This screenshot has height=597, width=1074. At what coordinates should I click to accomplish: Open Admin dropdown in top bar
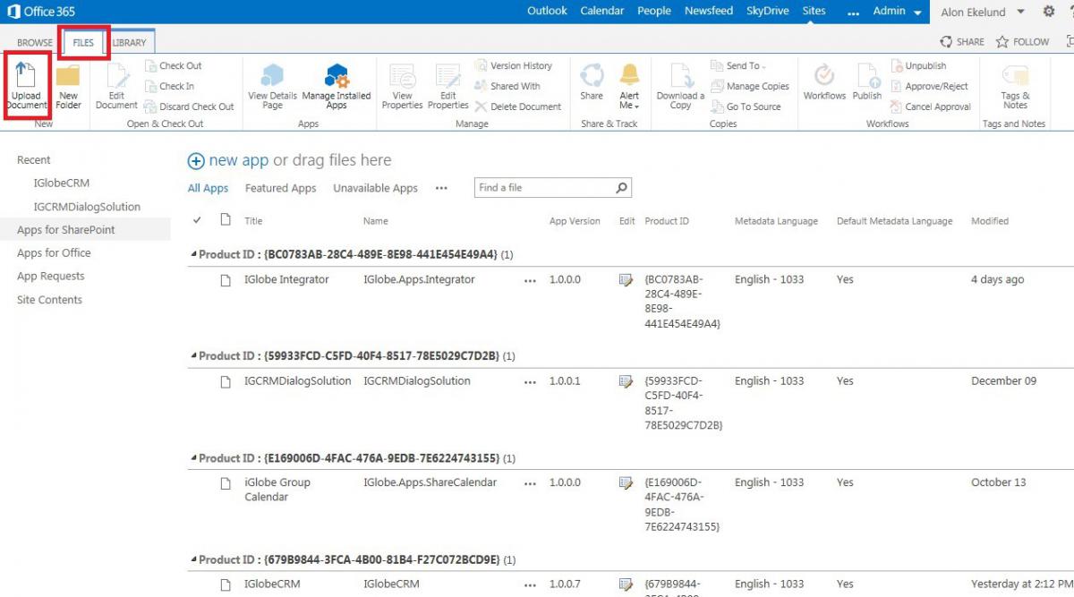898,12
